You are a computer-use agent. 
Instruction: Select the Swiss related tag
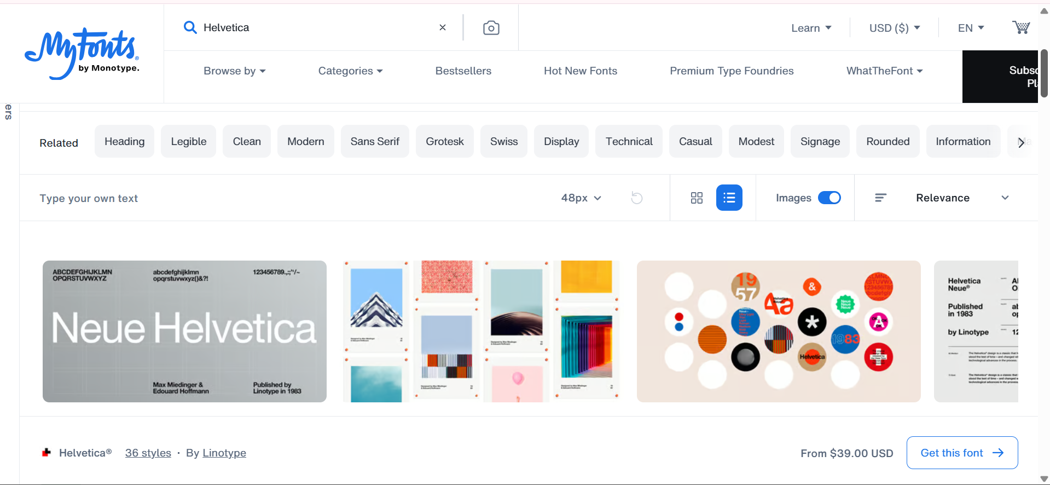click(504, 141)
